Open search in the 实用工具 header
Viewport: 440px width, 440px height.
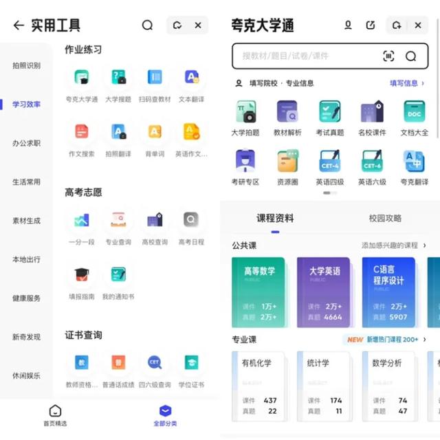[x=147, y=25]
